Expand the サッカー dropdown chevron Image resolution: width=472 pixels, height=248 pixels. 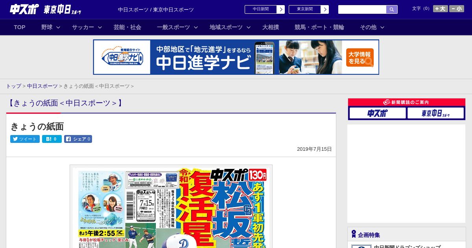tap(100, 27)
